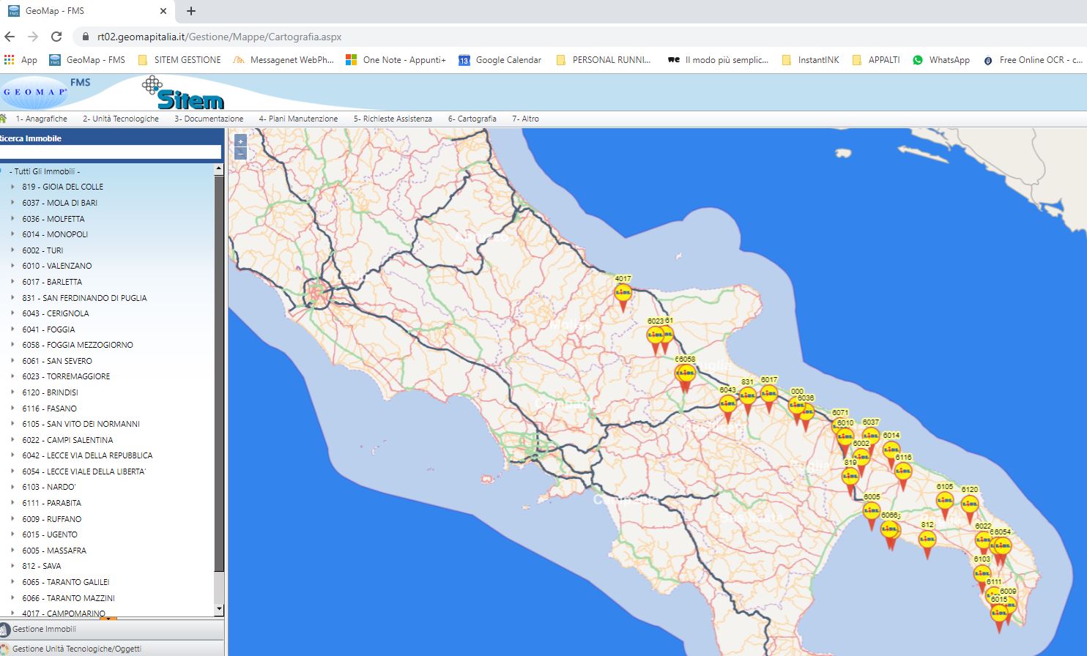Open the One Note - Appunti+ bookmark
The height and width of the screenshot is (656, 1087).
396,60
